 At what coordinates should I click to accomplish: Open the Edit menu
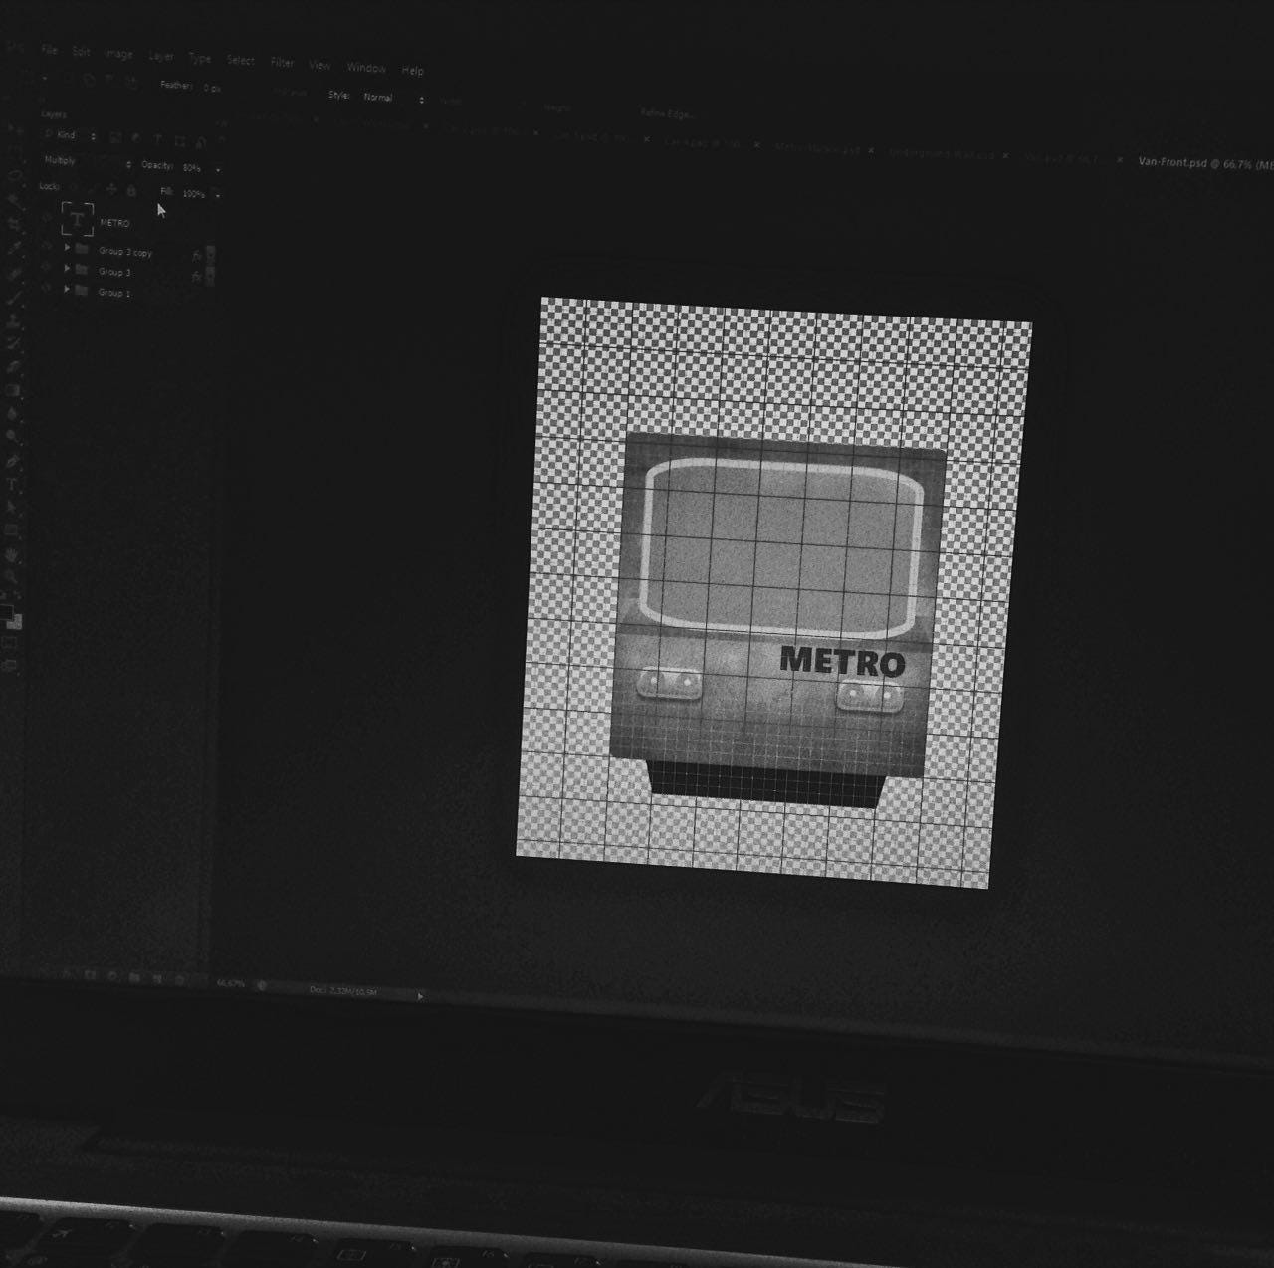pyautogui.click(x=81, y=51)
